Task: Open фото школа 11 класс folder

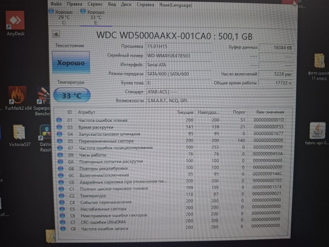Action: [x=319, y=67]
